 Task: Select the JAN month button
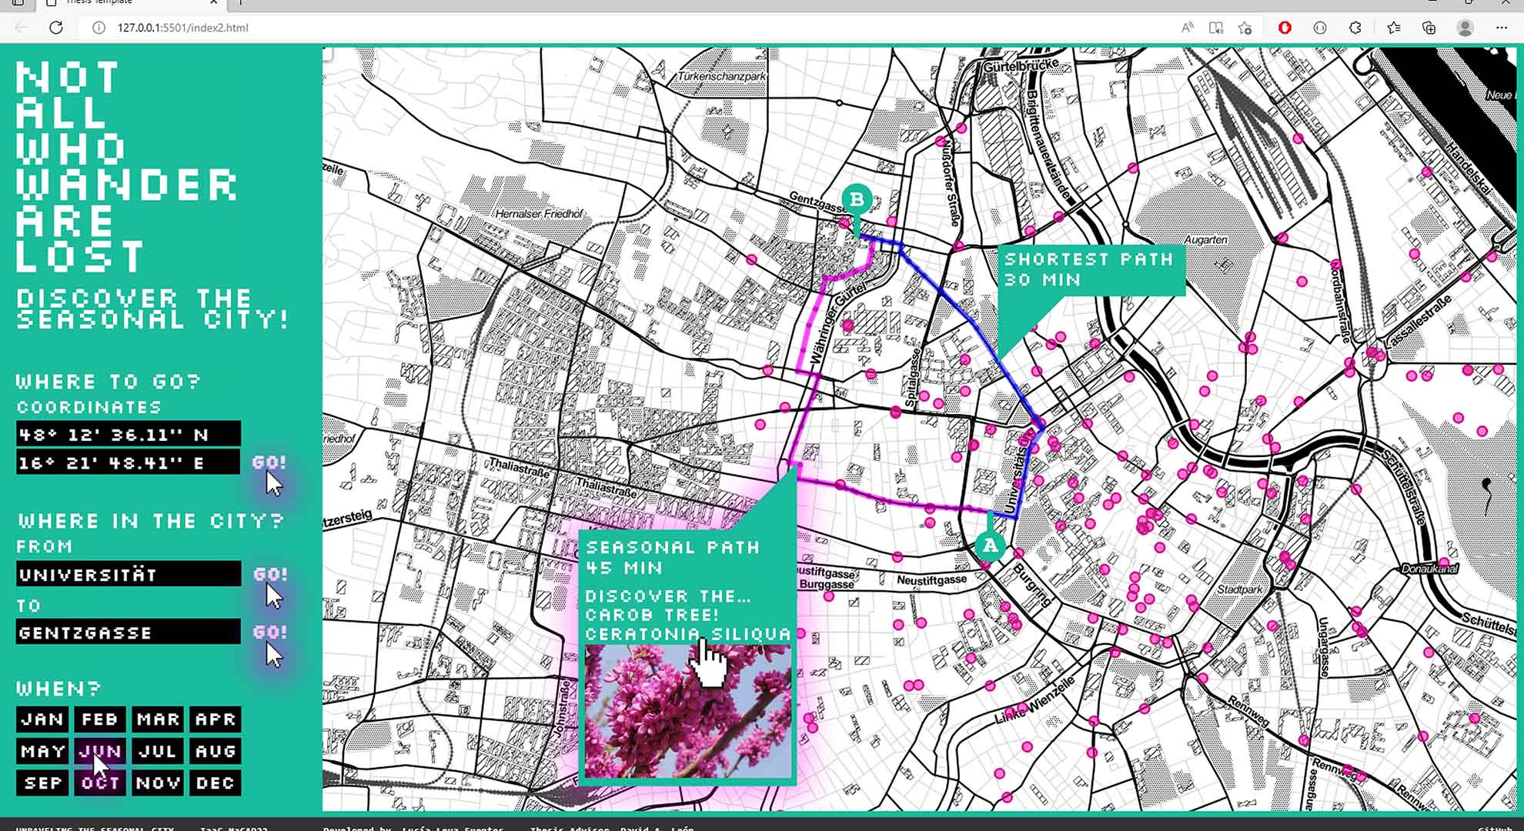point(42,719)
